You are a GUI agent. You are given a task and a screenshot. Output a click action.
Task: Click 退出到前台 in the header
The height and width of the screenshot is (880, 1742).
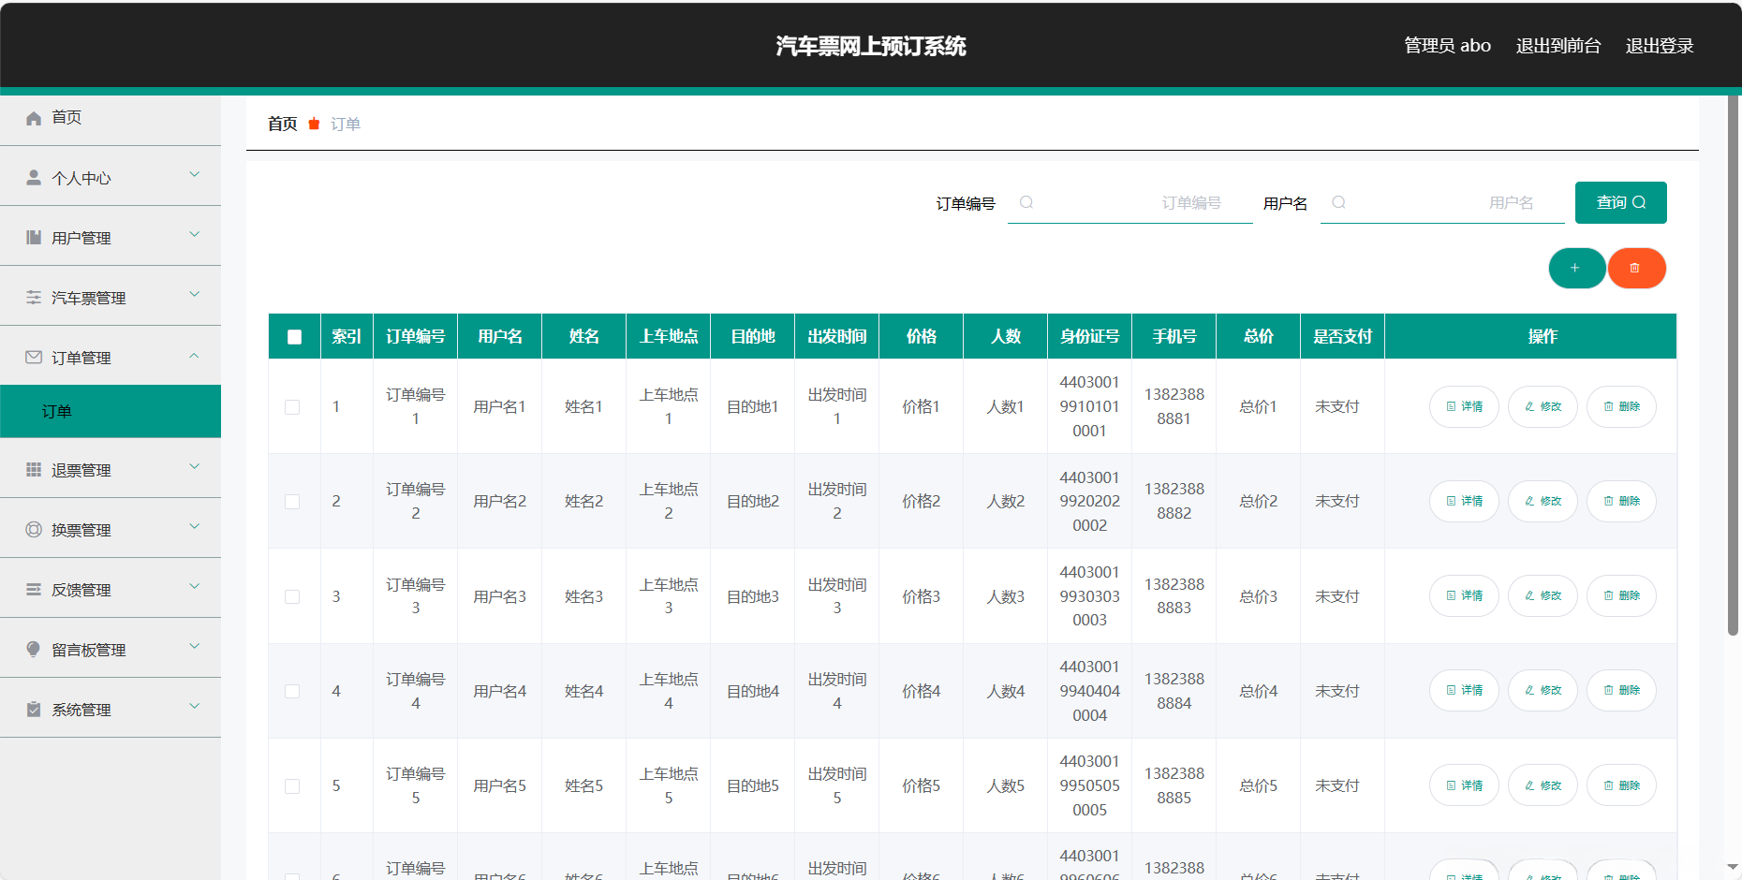coord(1558,46)
